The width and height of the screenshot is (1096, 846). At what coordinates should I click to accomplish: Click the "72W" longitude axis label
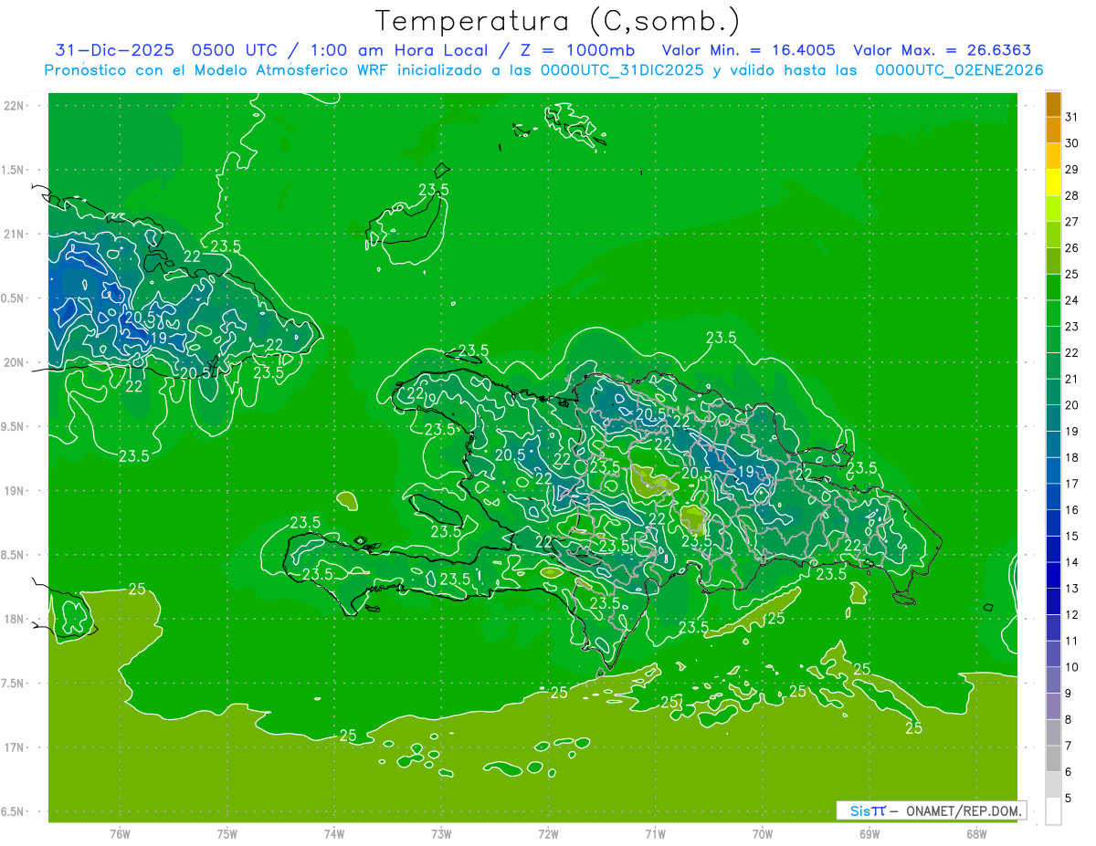(x=548, y=833)
